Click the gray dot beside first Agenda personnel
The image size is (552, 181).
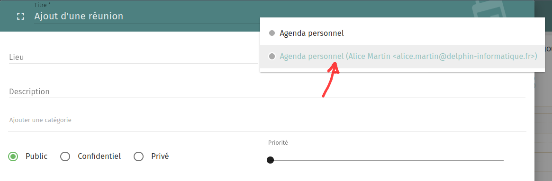pos(272,33)
